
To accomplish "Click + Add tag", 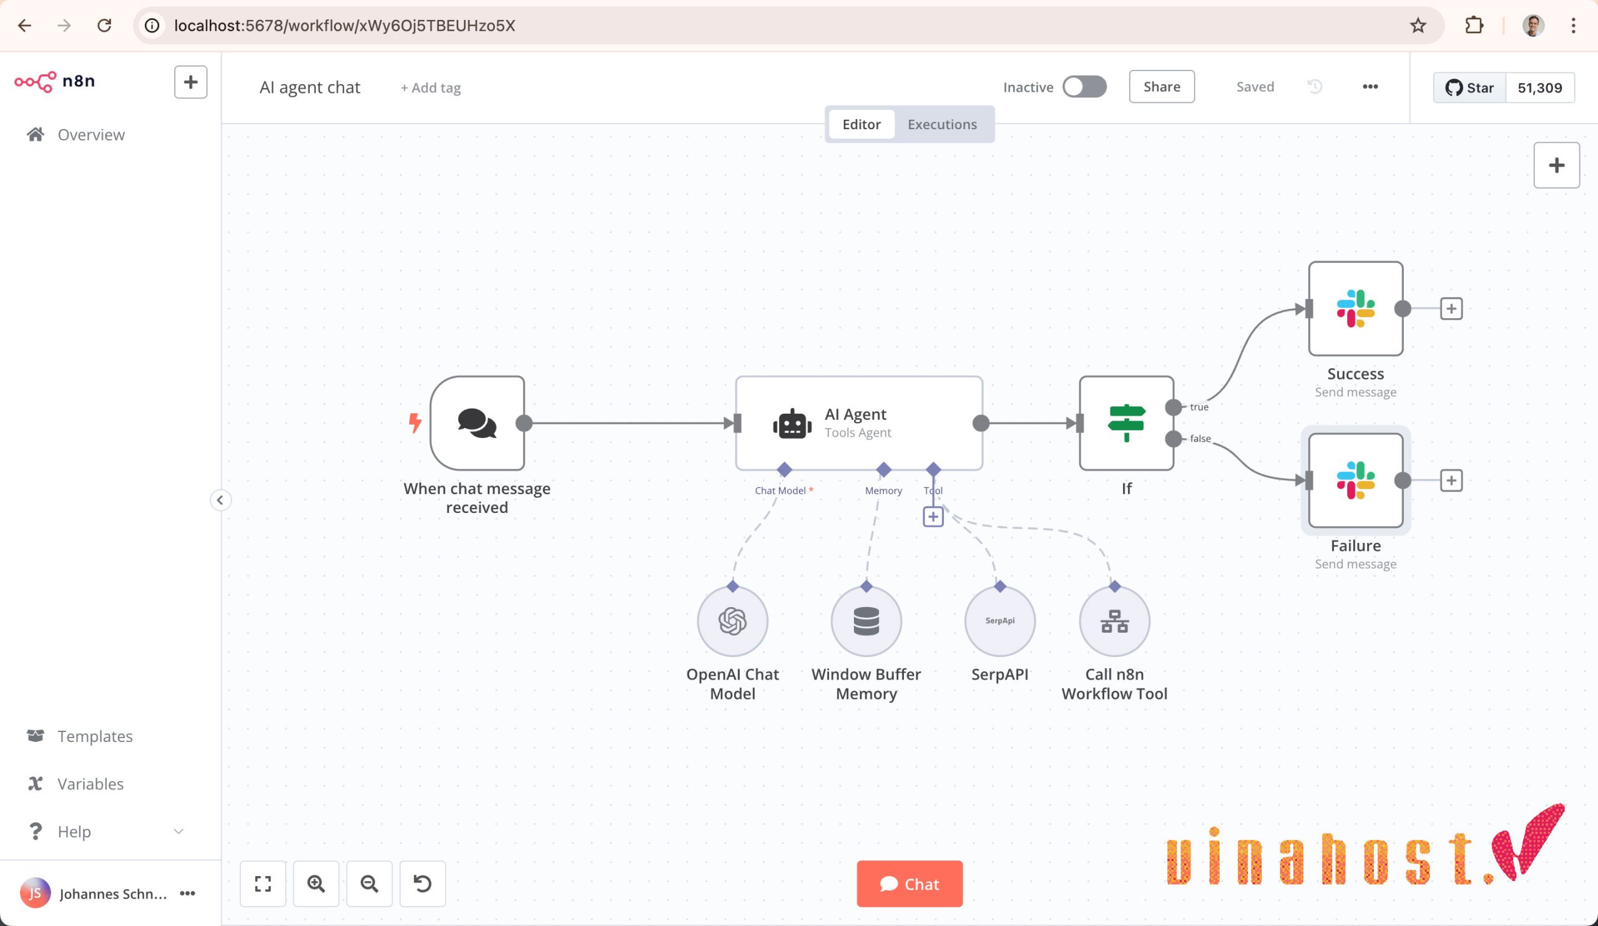I will pos(431,87).
